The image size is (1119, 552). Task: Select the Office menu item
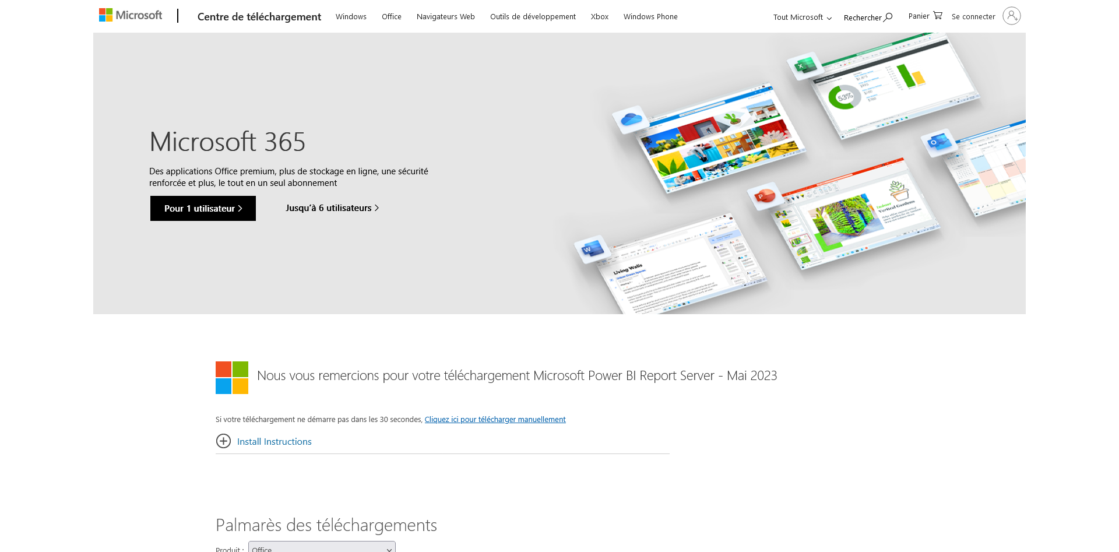[392, 17]
